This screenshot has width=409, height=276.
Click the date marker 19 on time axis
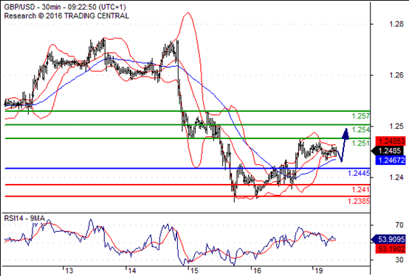coord(318,271)
